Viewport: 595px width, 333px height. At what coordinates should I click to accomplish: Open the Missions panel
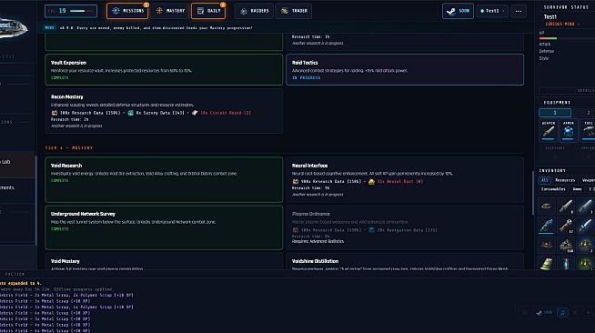click(127, 11)
